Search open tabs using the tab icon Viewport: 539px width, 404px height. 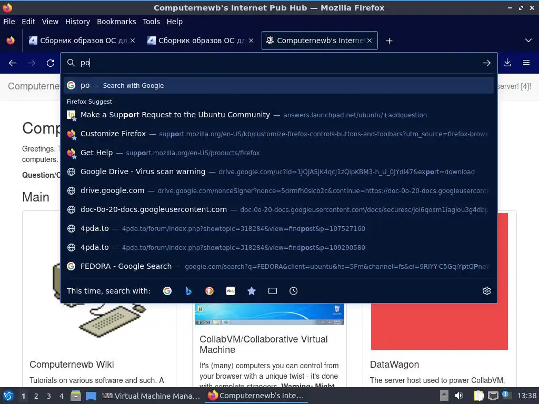[273, 291]
